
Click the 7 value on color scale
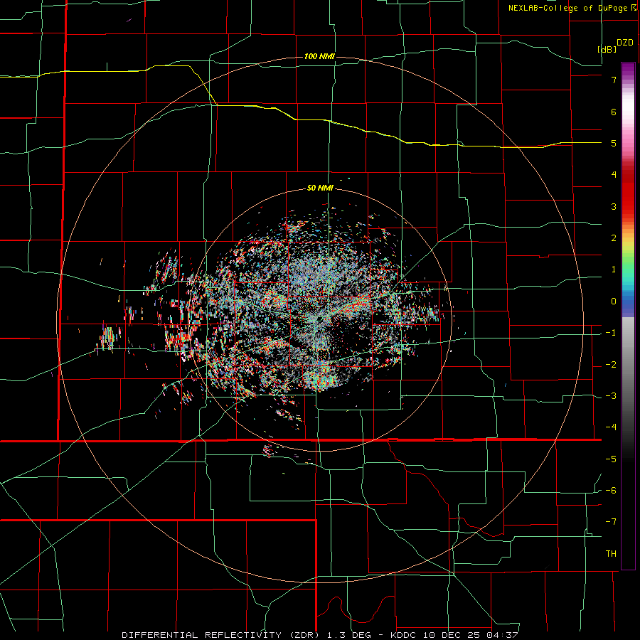(614, 80)
